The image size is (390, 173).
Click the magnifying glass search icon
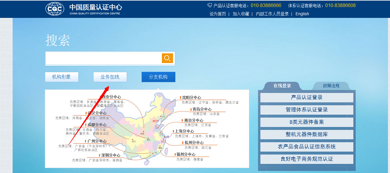coord(167,58)
